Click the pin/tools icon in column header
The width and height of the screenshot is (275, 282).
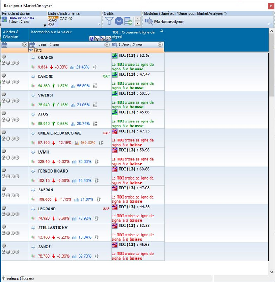[x=108, y=39]
